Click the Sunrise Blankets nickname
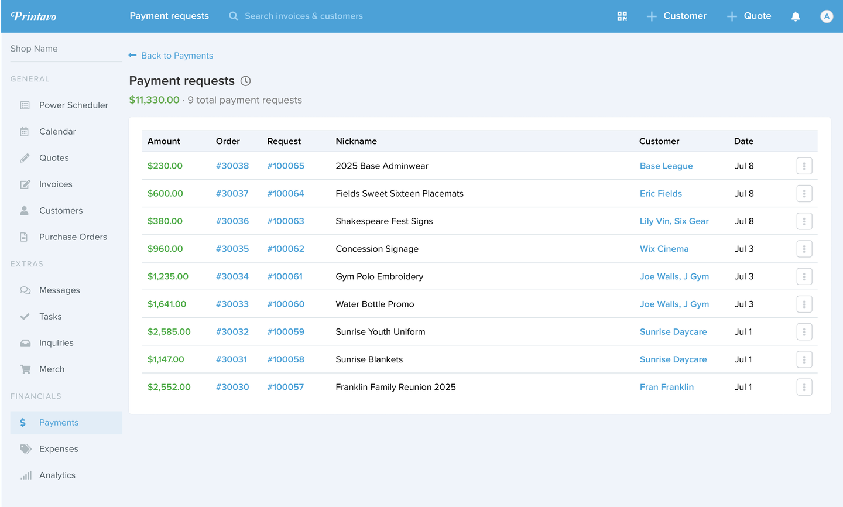This screenshot has width=843, height=507. click(x=369, y=359)
